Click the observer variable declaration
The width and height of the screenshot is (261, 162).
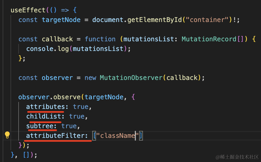pyautogui.click(x=57, y=78)
